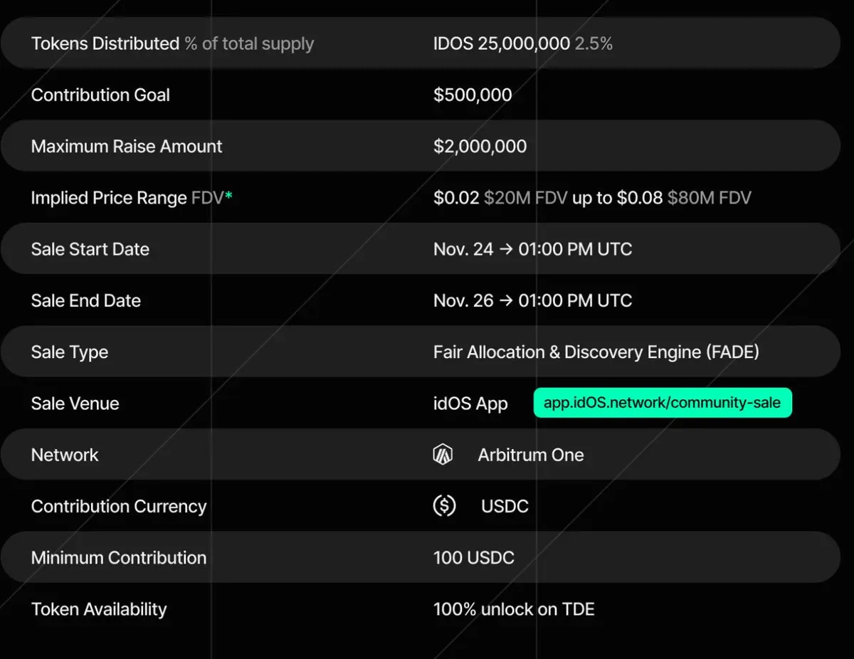Viewport: 854px width, 659px height.
Task: Click the $0.02 price value
Action: (456, 198)
